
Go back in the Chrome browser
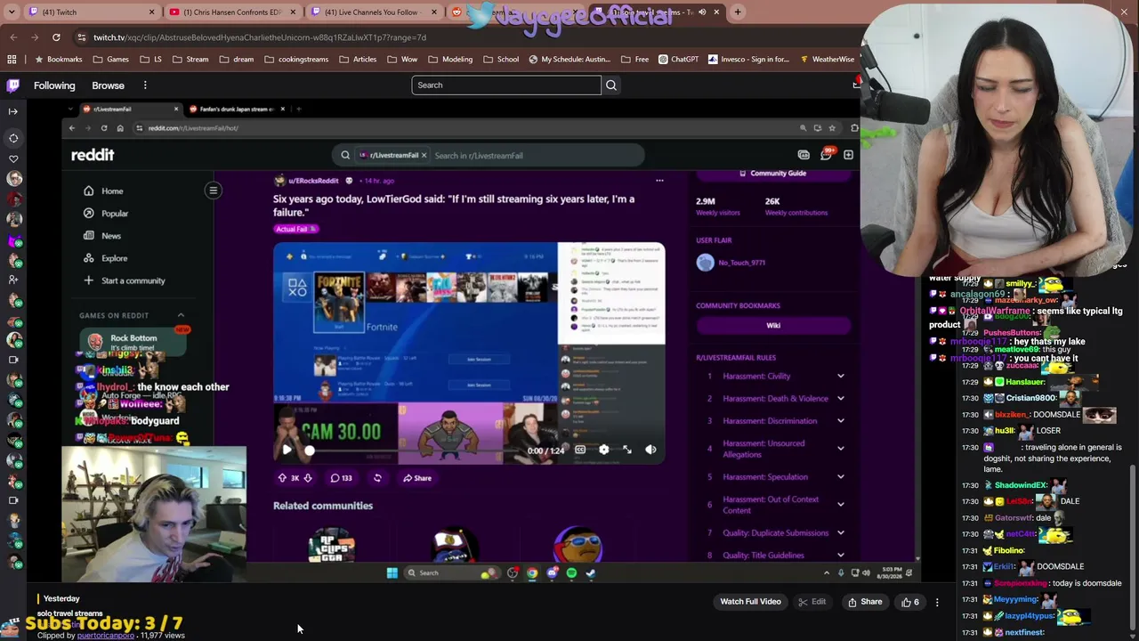(x=13, y=37)
